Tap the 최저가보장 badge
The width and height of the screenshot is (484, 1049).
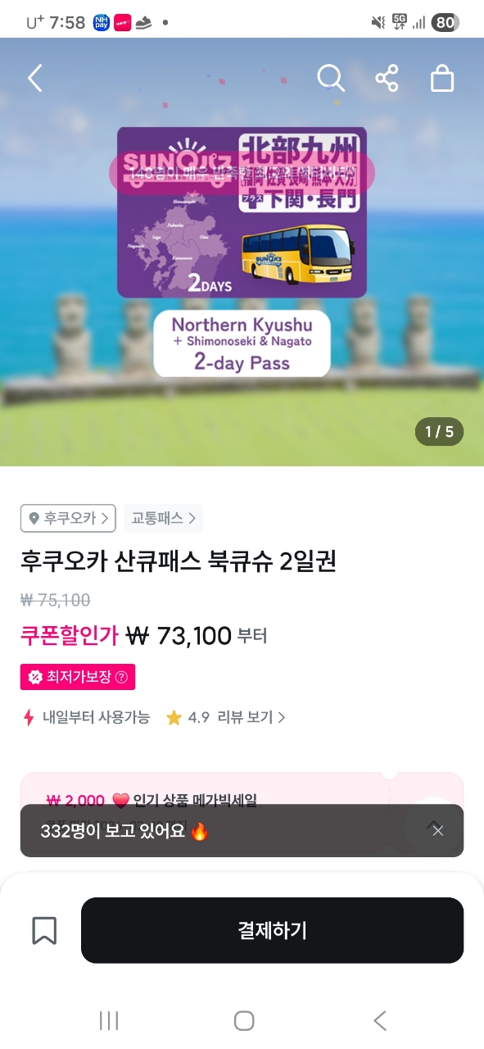point(78,677)
